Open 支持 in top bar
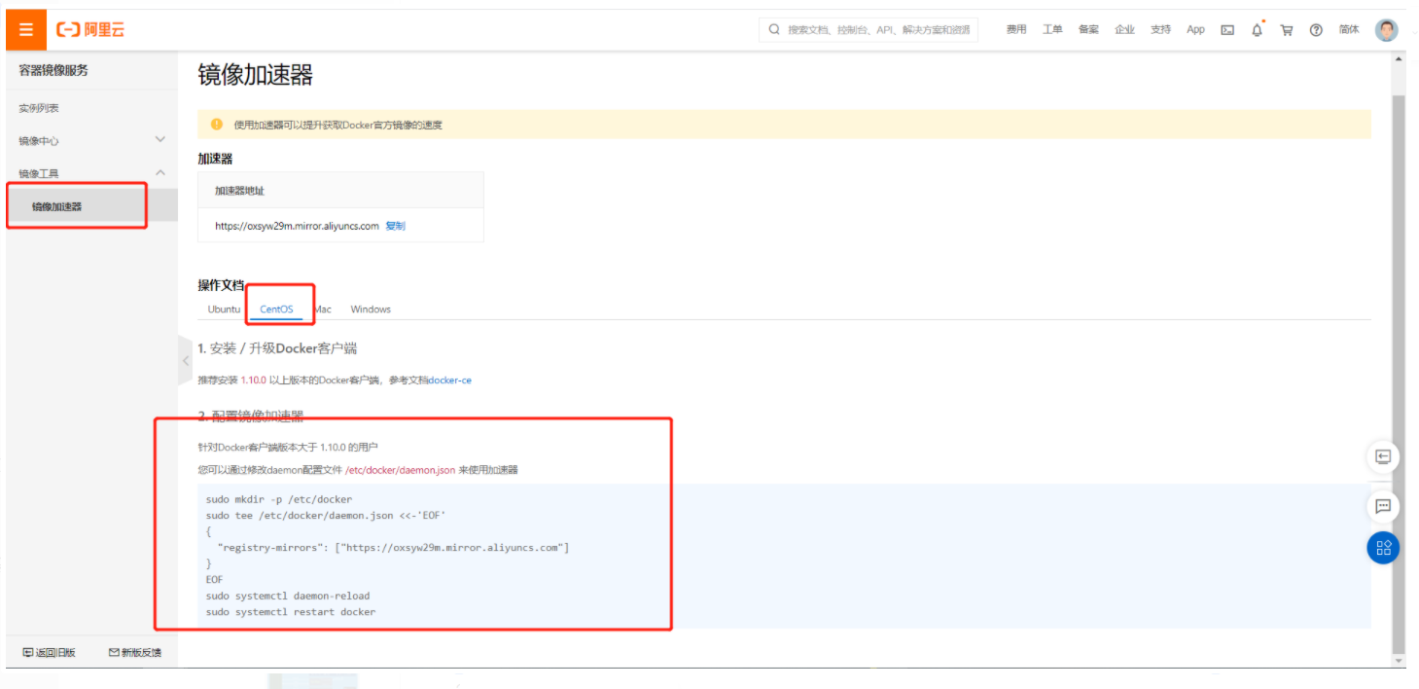 point(1160,30)
